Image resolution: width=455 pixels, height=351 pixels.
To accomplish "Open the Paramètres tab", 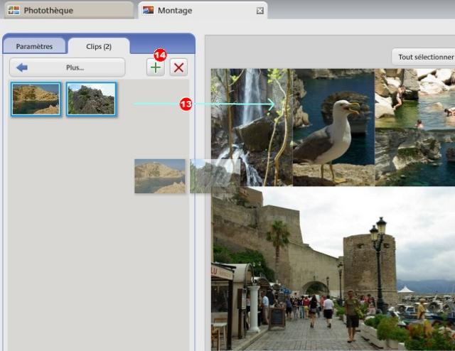I will [x=34, y=46].
